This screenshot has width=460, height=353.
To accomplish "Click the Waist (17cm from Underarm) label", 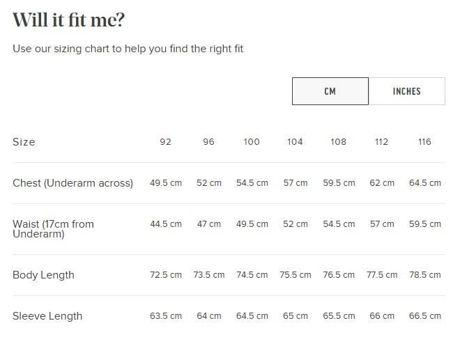I will 53,229.
